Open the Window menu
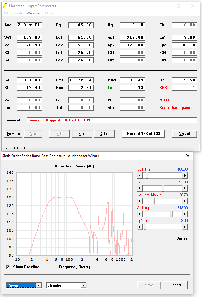 point(33,13)
